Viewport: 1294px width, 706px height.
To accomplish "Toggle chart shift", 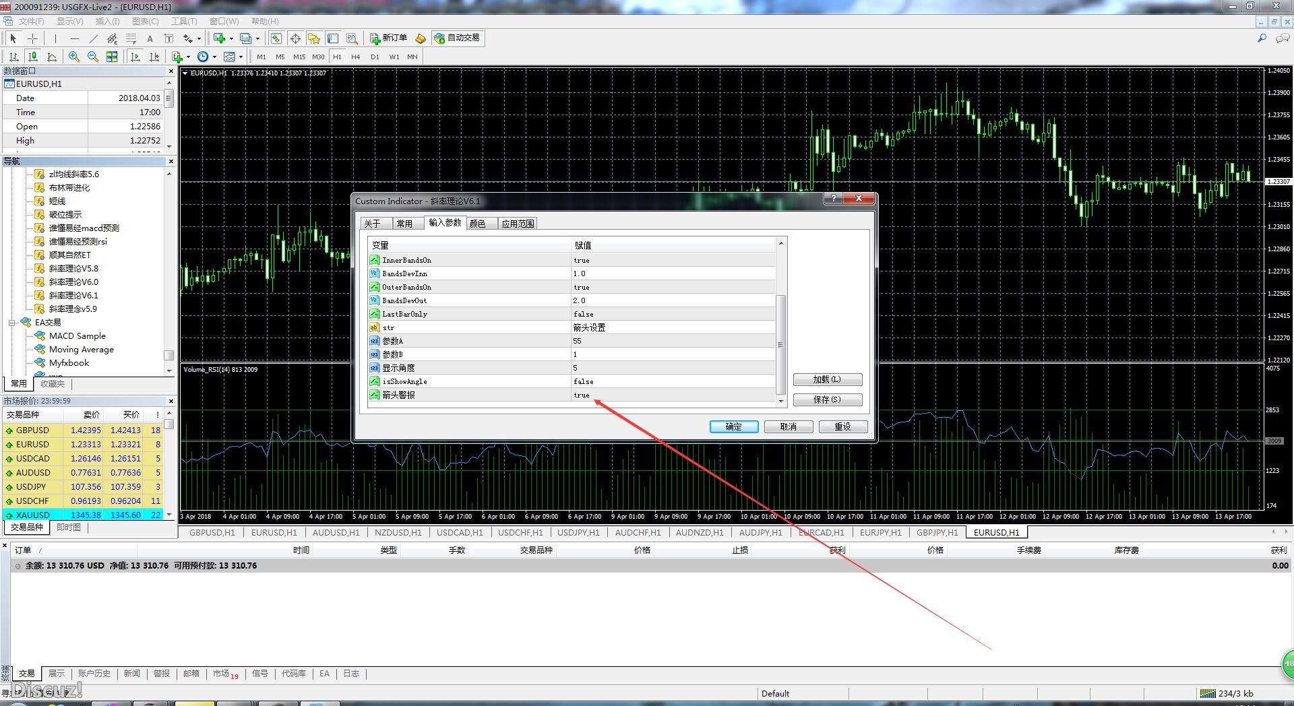I will pyautogui.click(x=154, y=57).
